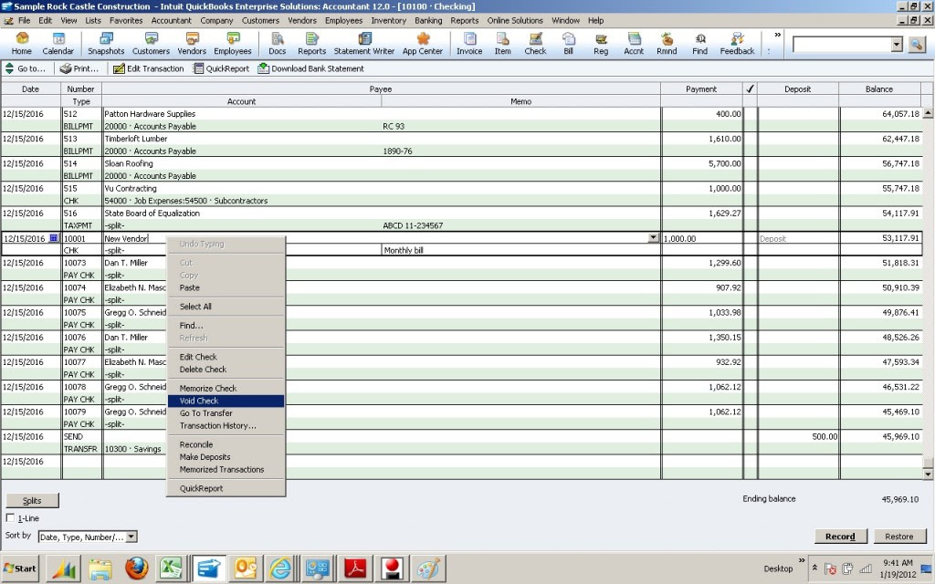Click the Splits button
Viewport: 935px width, 584px height.
click(32, 501)
